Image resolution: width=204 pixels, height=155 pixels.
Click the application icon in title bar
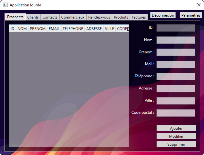[x=5, y=5]
